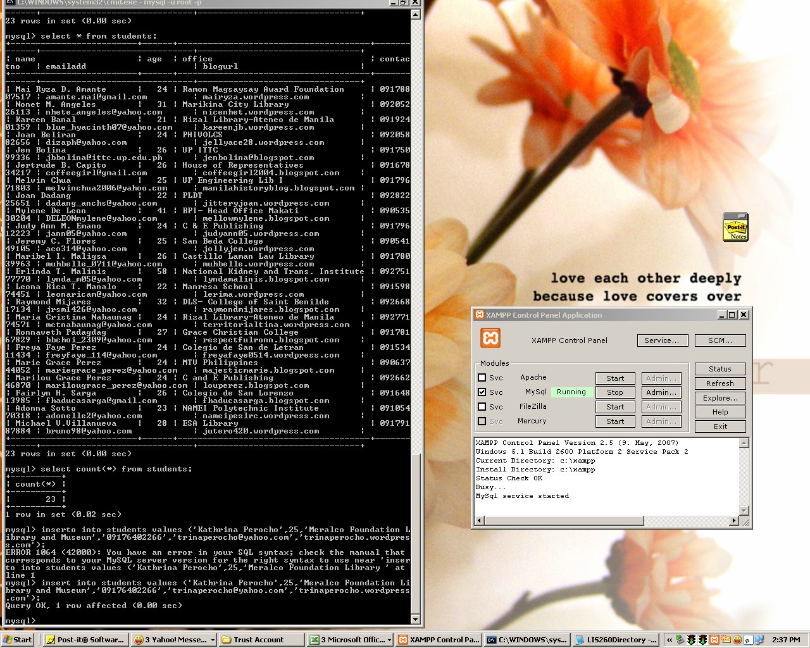The image size is (810, 648).
Task: Click the orange XAMPP logo in the control panel
Action: [x=490, y=338]
